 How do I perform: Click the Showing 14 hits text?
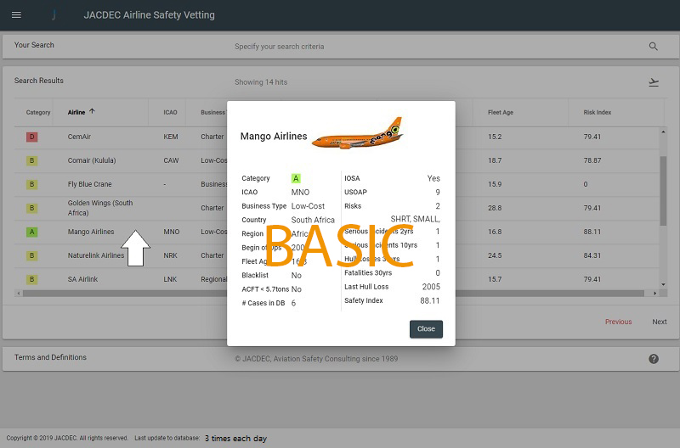click(x=261, y=82)
